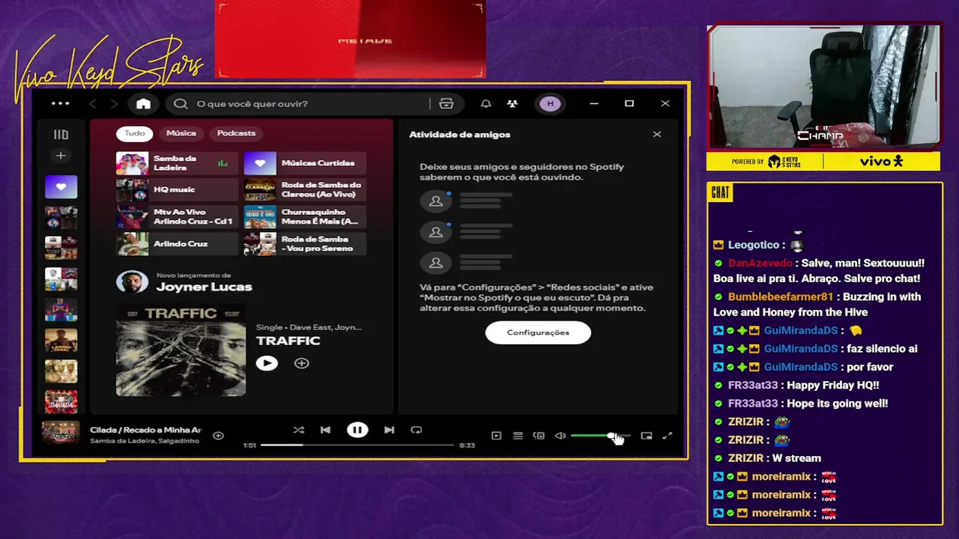
Task: Click the 'Configurações' button
Action: coord(538,332)
